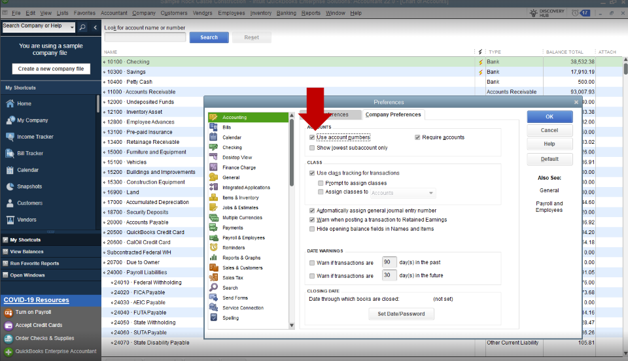This screenshot has width=628, height=361.
Task: Toggle Use class tracking for transactions
Action: (x=312, y=173)
